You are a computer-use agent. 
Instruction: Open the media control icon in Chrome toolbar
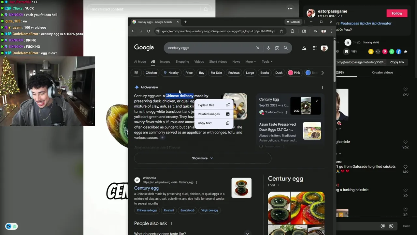pos(316,31)
